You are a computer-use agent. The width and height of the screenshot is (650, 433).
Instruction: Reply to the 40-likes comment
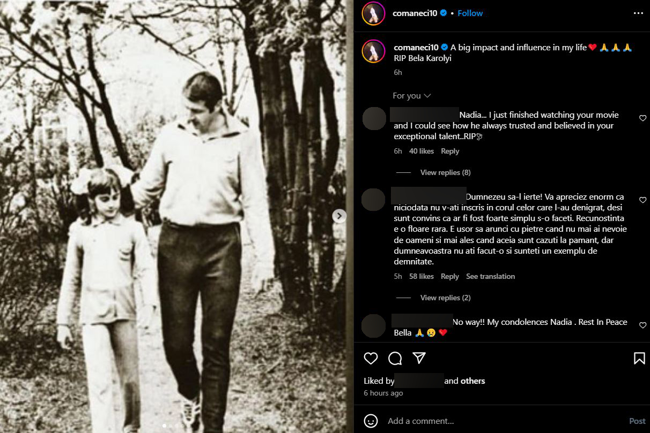[x=450, y=151]
